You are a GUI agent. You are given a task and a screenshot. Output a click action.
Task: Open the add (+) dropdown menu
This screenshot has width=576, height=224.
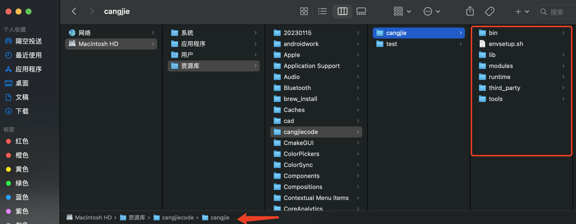coord(522,11)
